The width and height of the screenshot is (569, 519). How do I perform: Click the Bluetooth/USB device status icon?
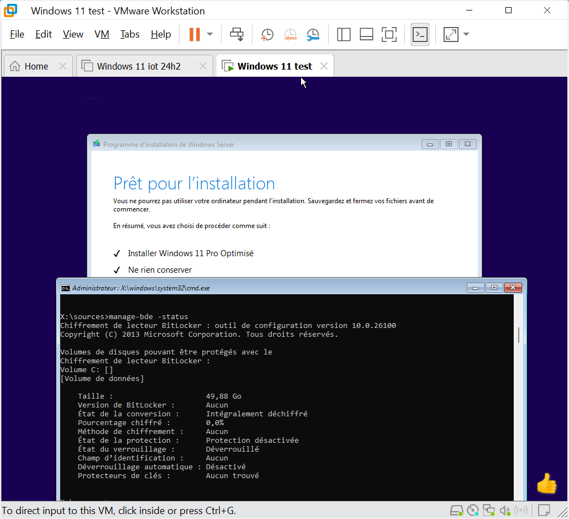pos(521,511)
